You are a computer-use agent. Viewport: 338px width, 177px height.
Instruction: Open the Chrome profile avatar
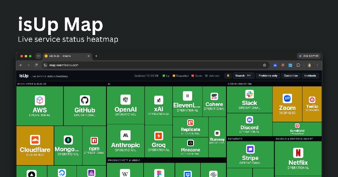pyautogui.click(x=309, y=65)
